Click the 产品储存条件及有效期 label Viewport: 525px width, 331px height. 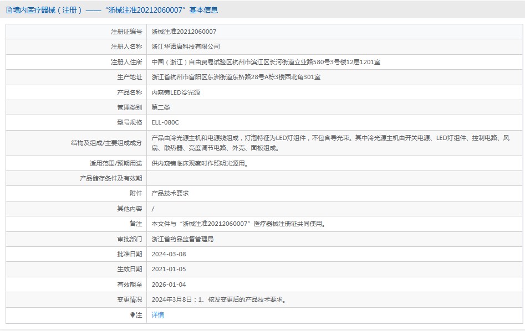111,179
